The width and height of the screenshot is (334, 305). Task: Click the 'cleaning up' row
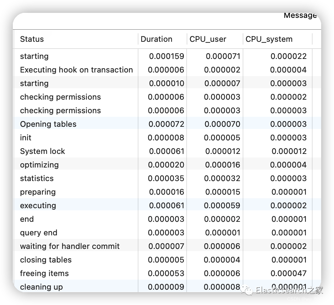tap(168, 286)
